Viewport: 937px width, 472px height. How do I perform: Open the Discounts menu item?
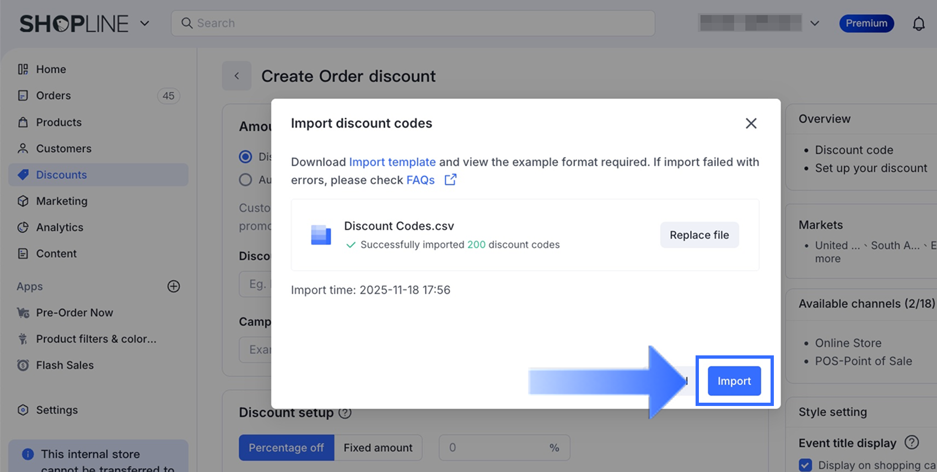(61, 175)
